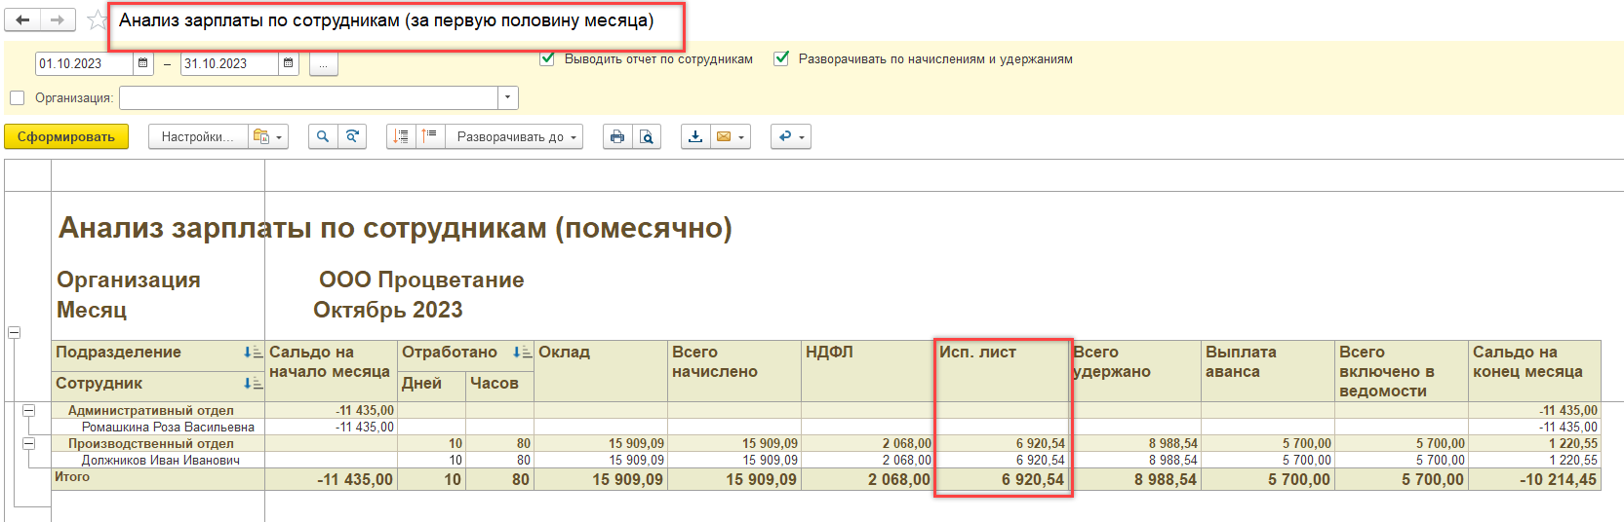Select Итого НДФЛ value 2 068,00
Screen dimensions: 1624x522
click(868, 479)
